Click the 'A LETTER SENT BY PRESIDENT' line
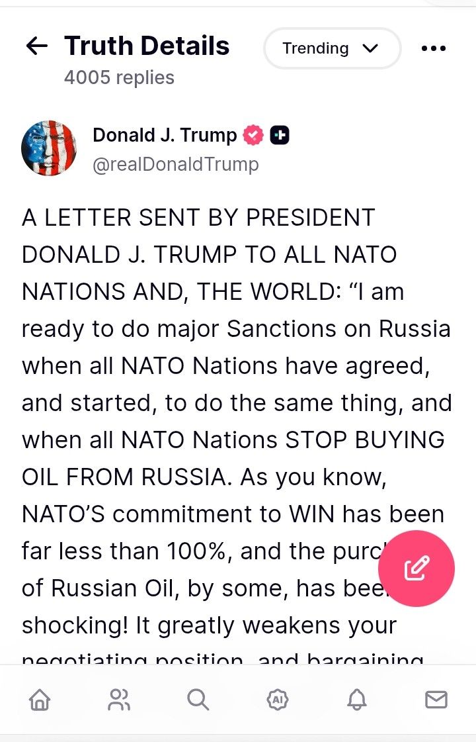The height and width of the screenshot is (742, 476). (x=198, y=218)
